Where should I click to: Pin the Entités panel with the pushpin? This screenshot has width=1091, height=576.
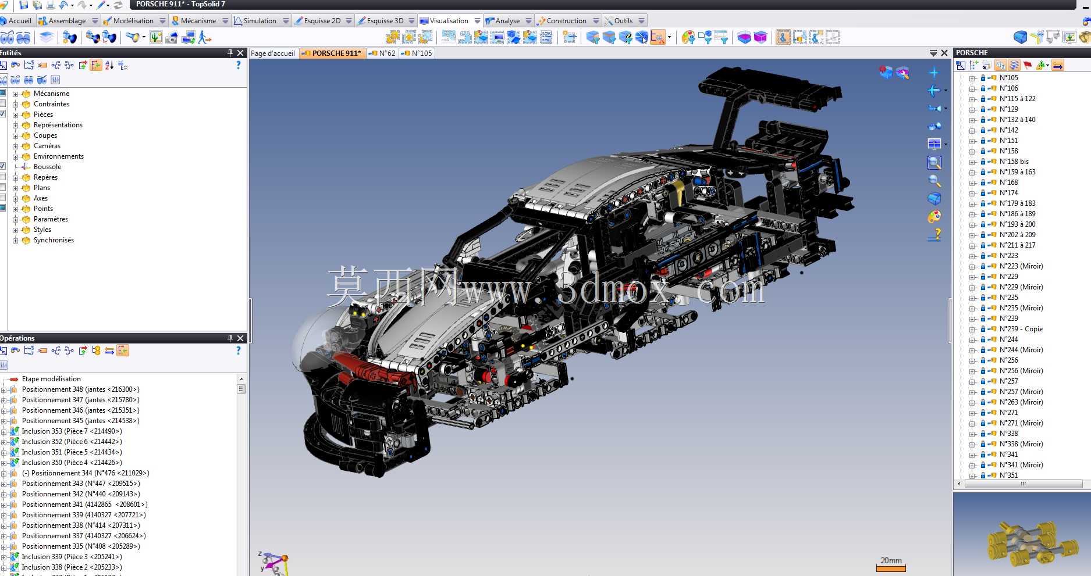[x=230, y=53]
